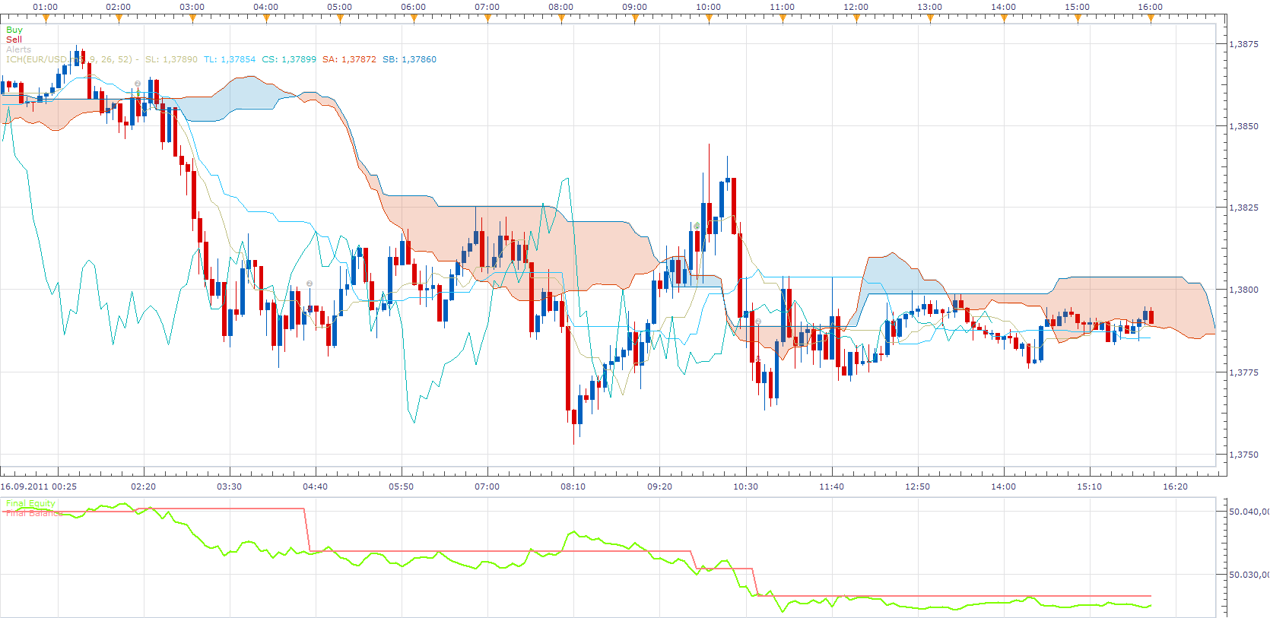This screenshot has width=1270, height=618.
Task: Select the 12:00 orange triangle marker
Action: (x=856, y=19)
